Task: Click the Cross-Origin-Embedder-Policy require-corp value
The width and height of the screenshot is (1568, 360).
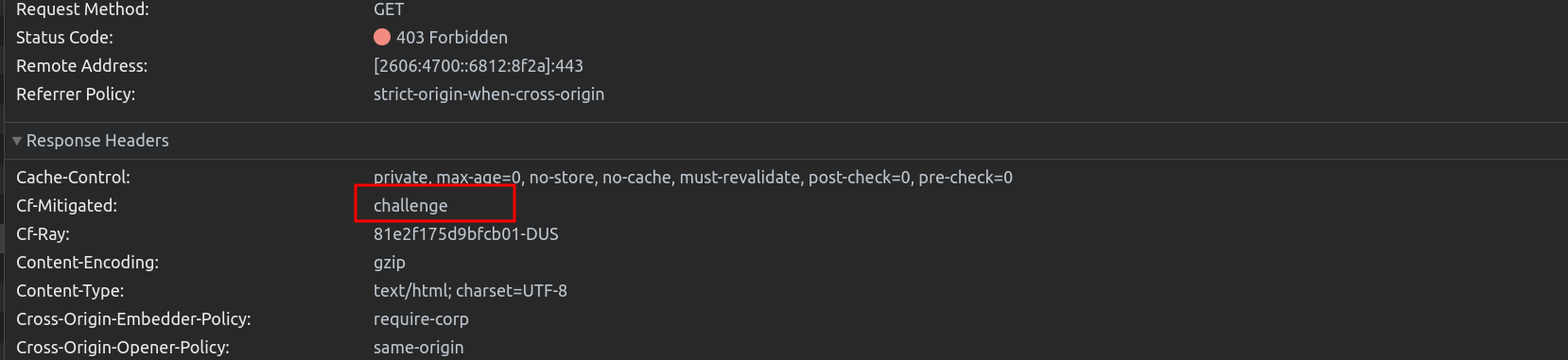Action: pos(421,319)
